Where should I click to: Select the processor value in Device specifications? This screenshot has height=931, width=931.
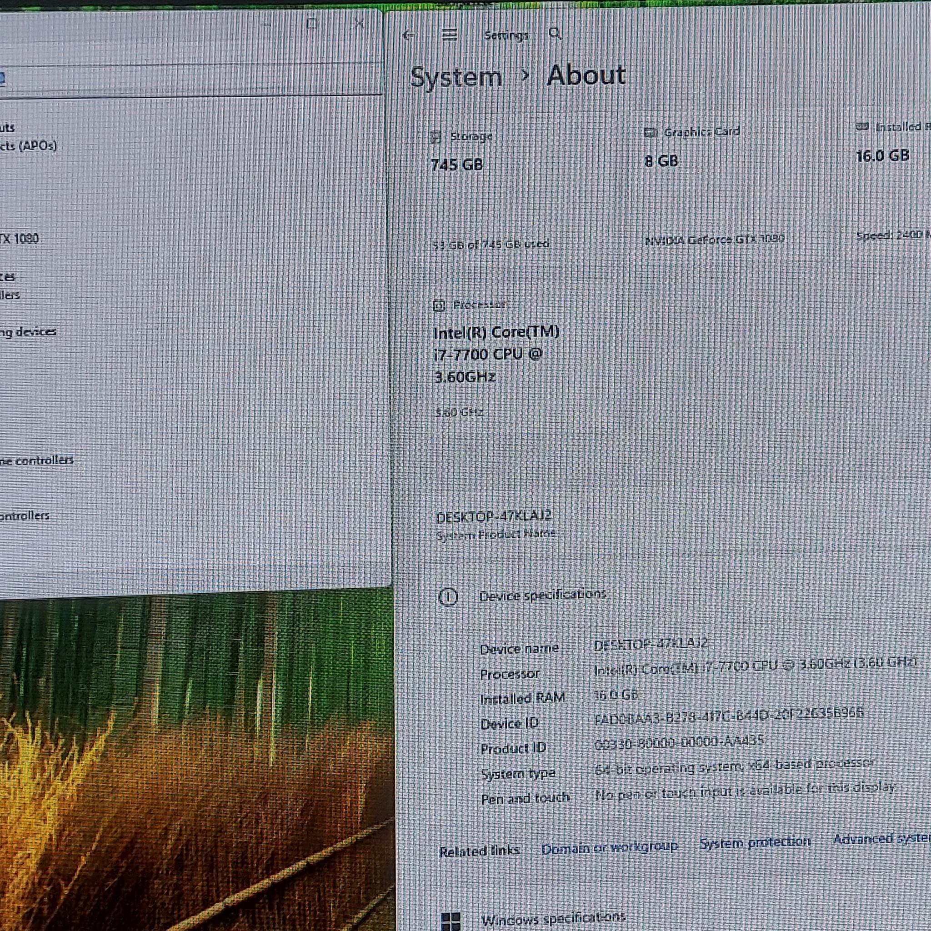point(755,667)
